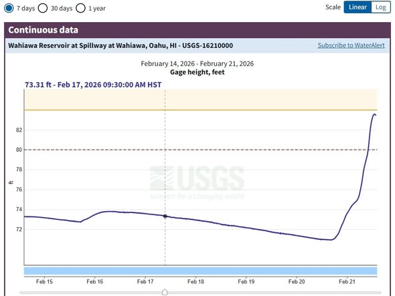Click the Feb 18 axis label
Screen dimensions: 395x296
[195, 282]
